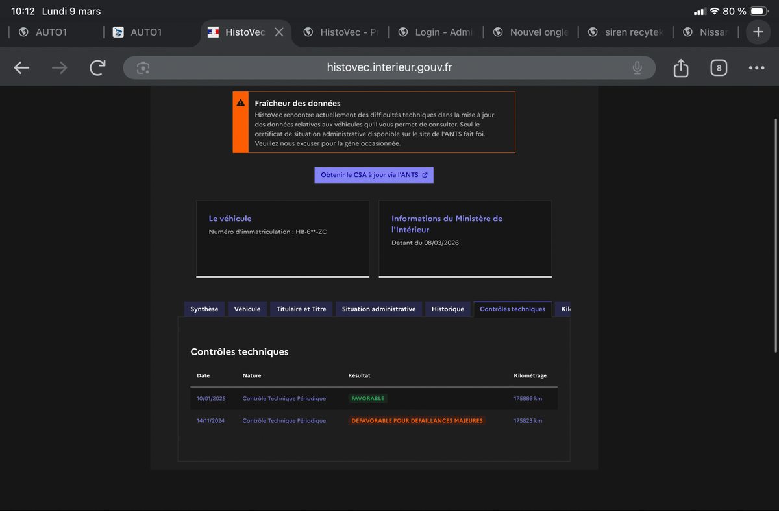This screenshot has height=511, width=779.
Task: Click the warning triangle icon in alert
Action: tap(241, 102)
